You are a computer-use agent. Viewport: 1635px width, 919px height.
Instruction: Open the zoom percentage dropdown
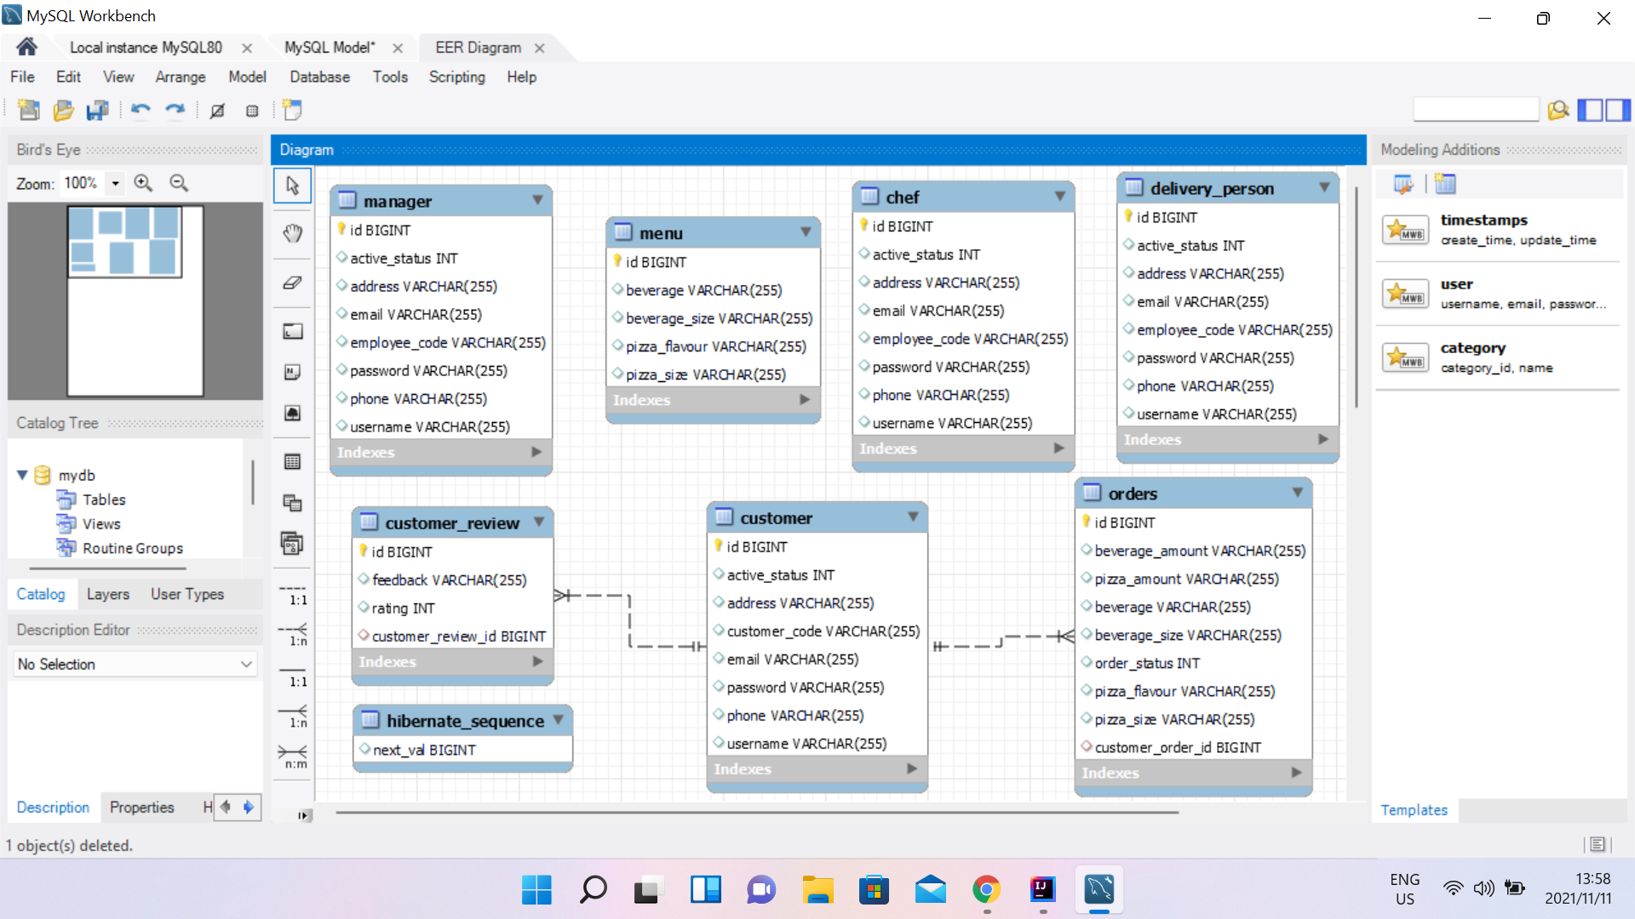115,183
